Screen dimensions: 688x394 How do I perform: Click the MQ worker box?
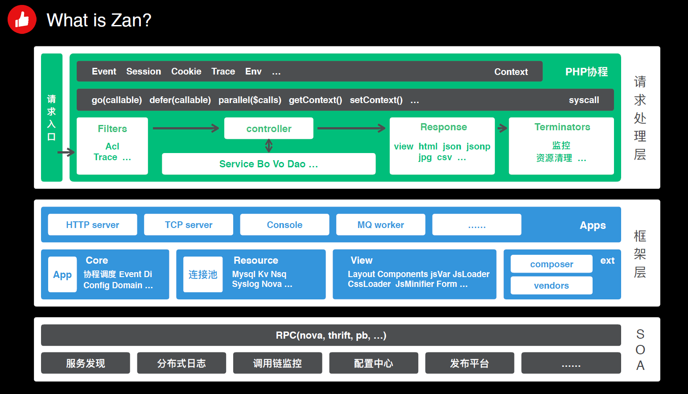tap(380, 225)
